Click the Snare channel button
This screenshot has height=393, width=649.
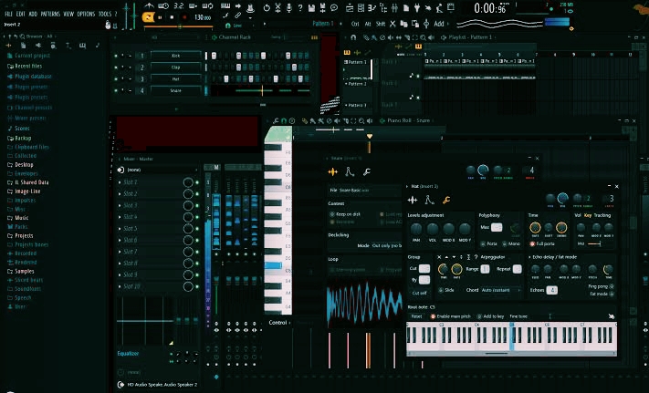(x=175, y=90)
